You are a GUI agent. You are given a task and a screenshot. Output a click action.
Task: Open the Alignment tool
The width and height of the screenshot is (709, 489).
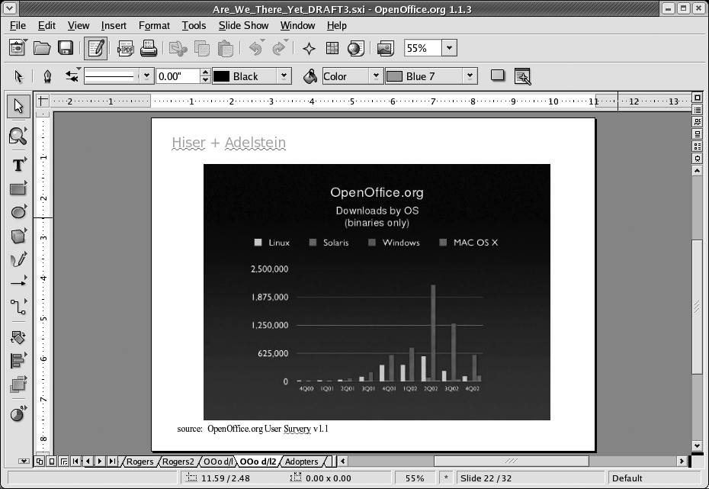point(18,361)
